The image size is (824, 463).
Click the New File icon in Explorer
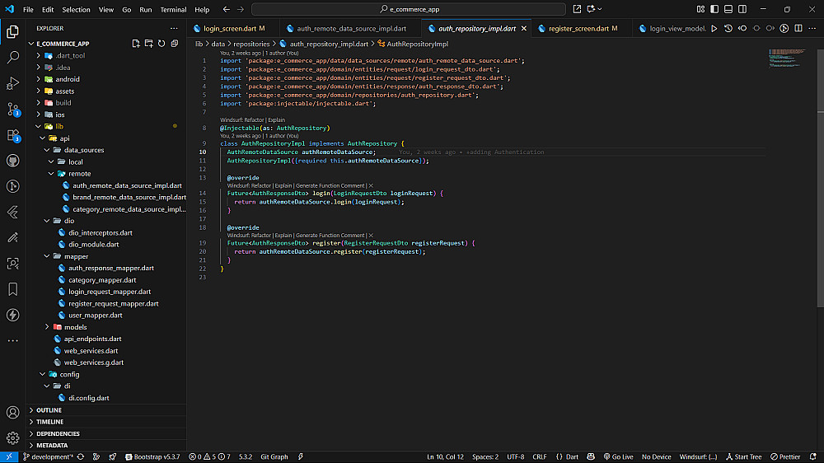[x=136, y=43]
